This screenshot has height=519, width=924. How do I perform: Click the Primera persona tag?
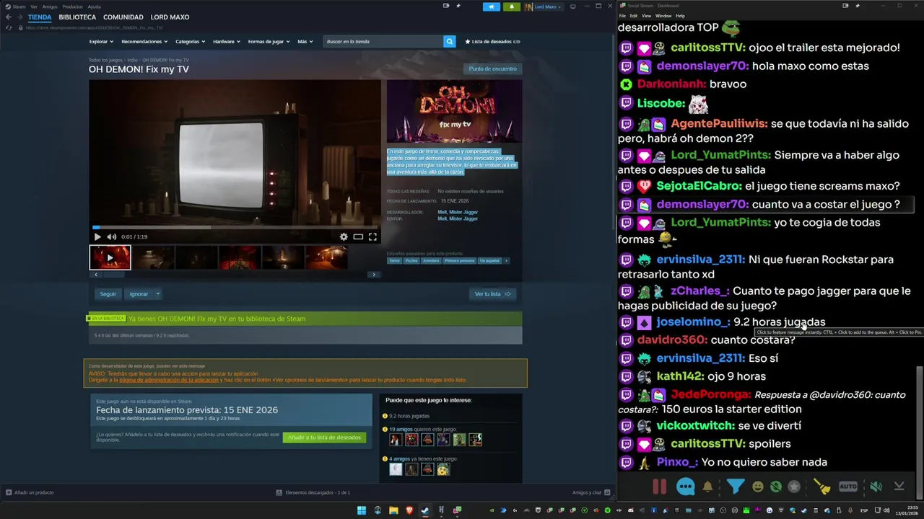pos(459,261)
